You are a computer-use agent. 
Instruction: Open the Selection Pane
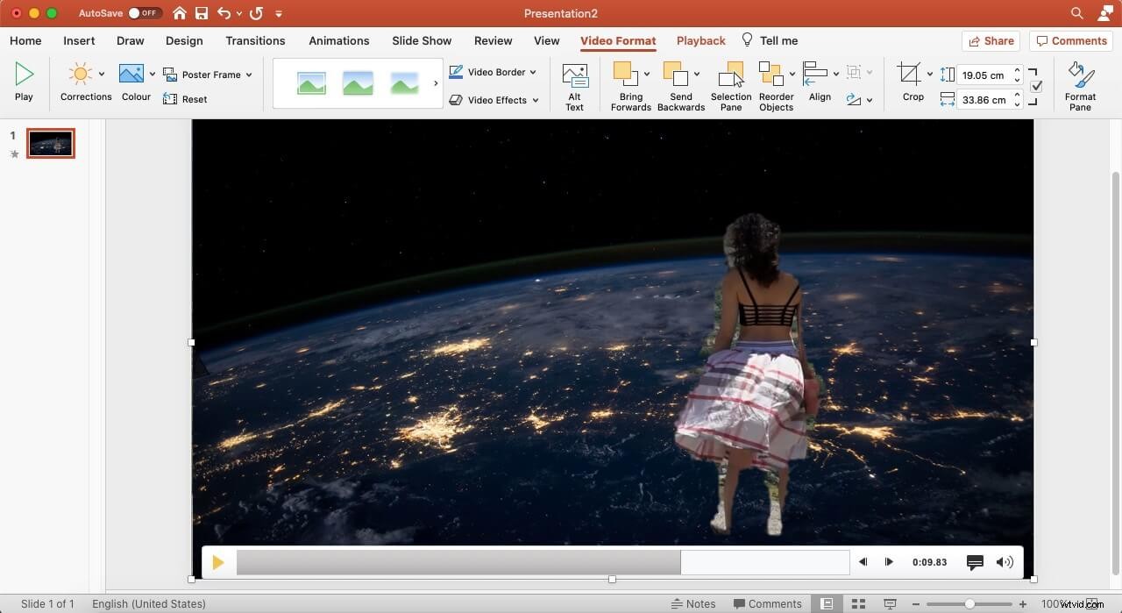pyautogui.click(x=730, y=85)
